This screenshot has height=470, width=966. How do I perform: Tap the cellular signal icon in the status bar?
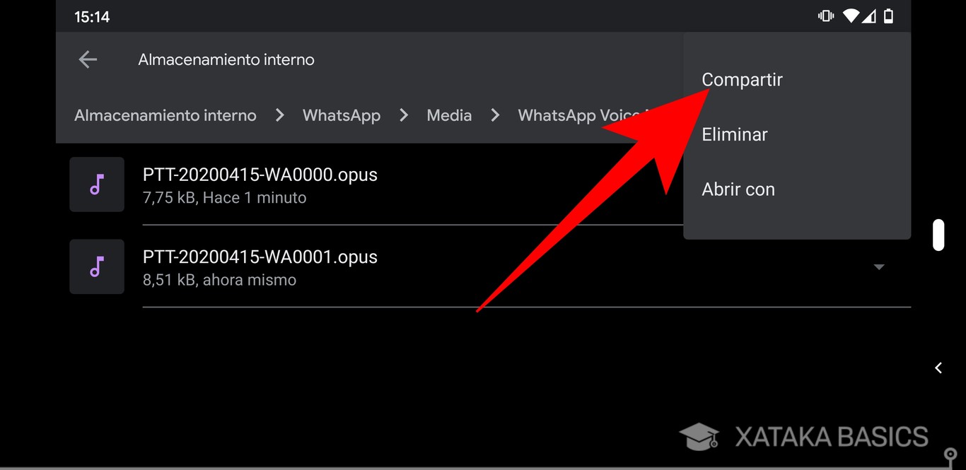click(x=869, y=16)
